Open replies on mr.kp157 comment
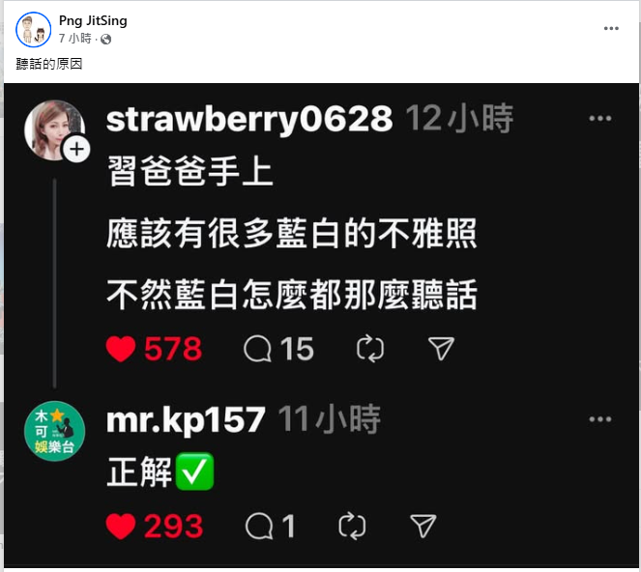641x572 pixels. click(259, 527)
